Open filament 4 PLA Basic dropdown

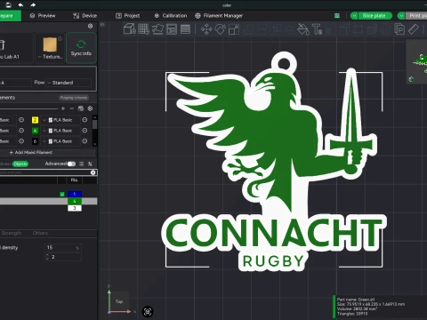(x=60, y=131)
